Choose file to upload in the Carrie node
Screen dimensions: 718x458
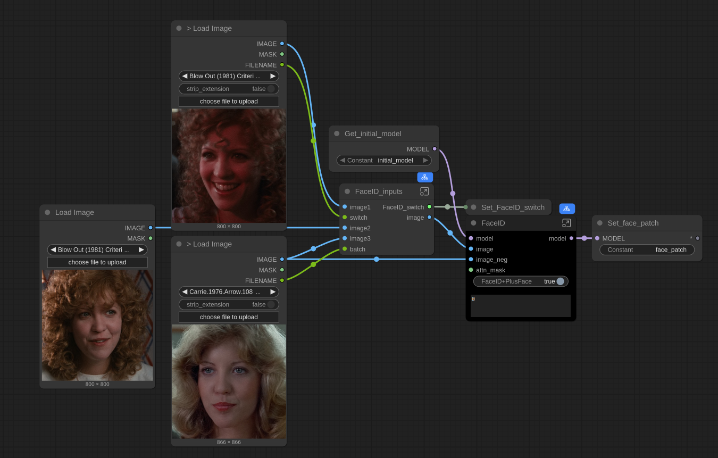[229, 317]
